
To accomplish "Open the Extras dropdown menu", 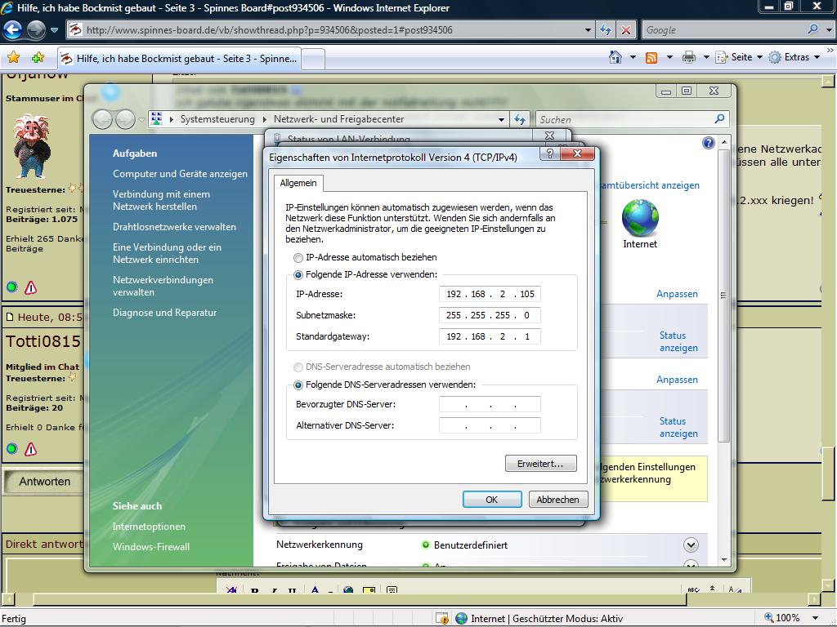I will coord(794,57).
